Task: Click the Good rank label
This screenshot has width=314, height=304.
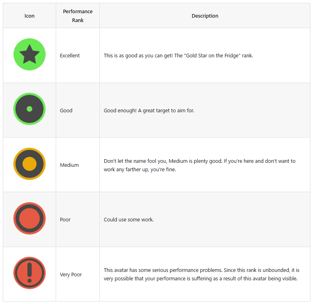Action: click(66, 110)
